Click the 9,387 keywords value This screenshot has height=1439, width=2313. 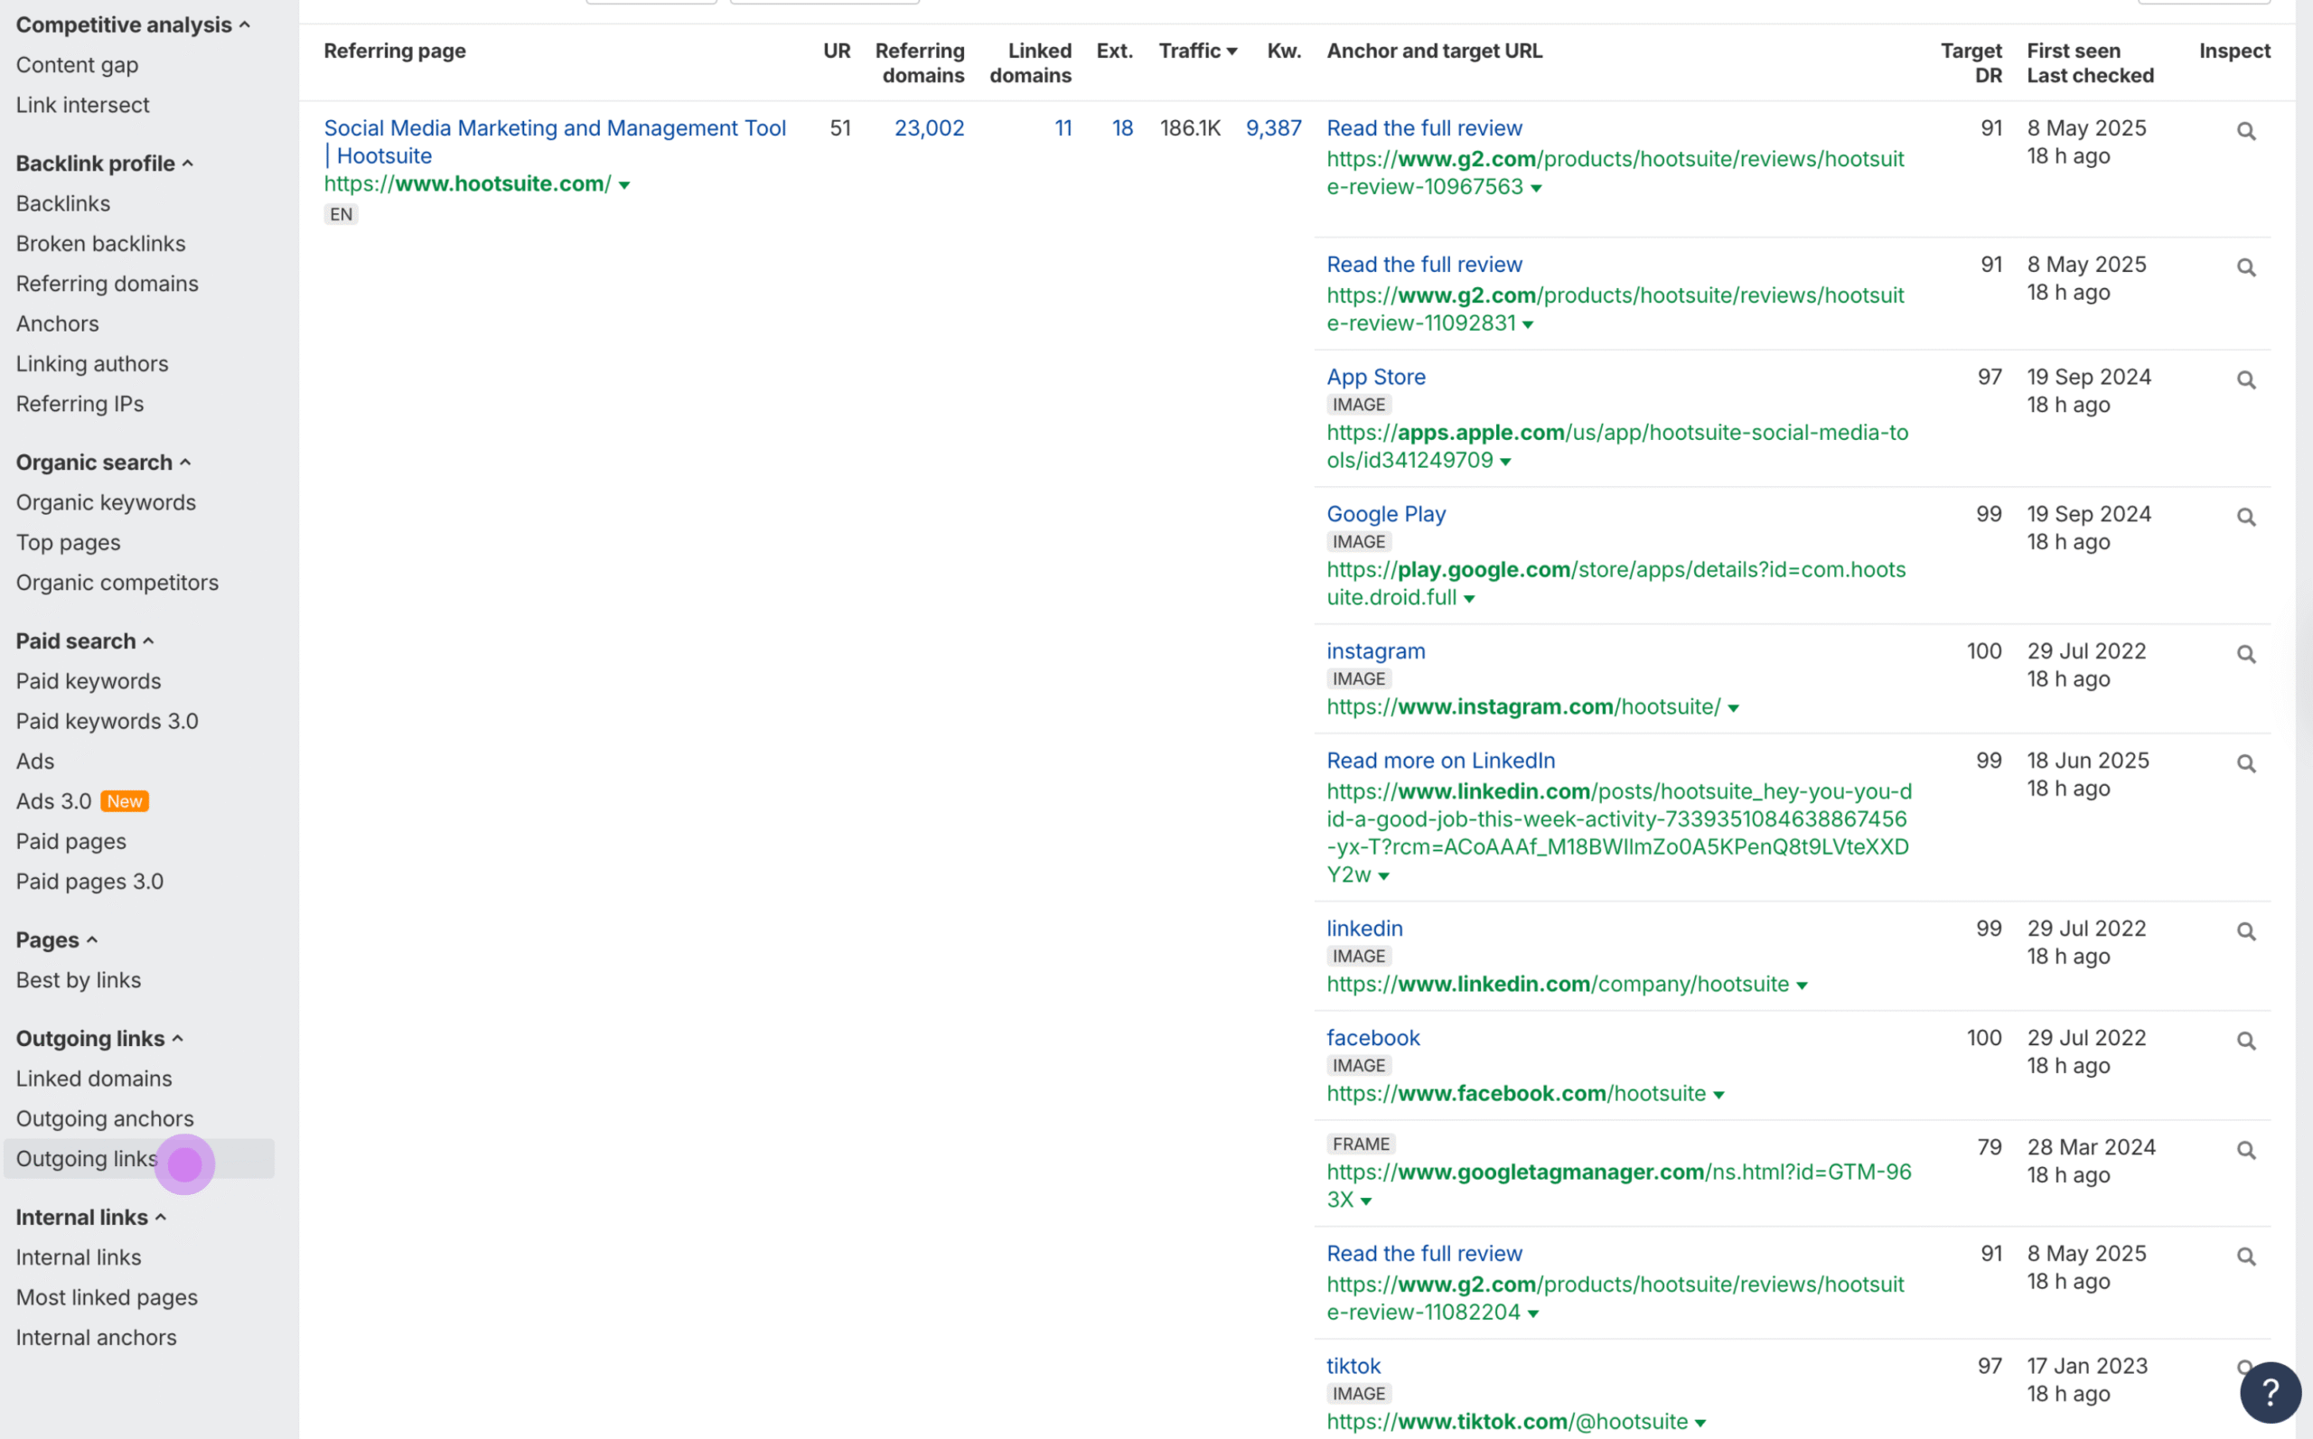point(1273,127)
